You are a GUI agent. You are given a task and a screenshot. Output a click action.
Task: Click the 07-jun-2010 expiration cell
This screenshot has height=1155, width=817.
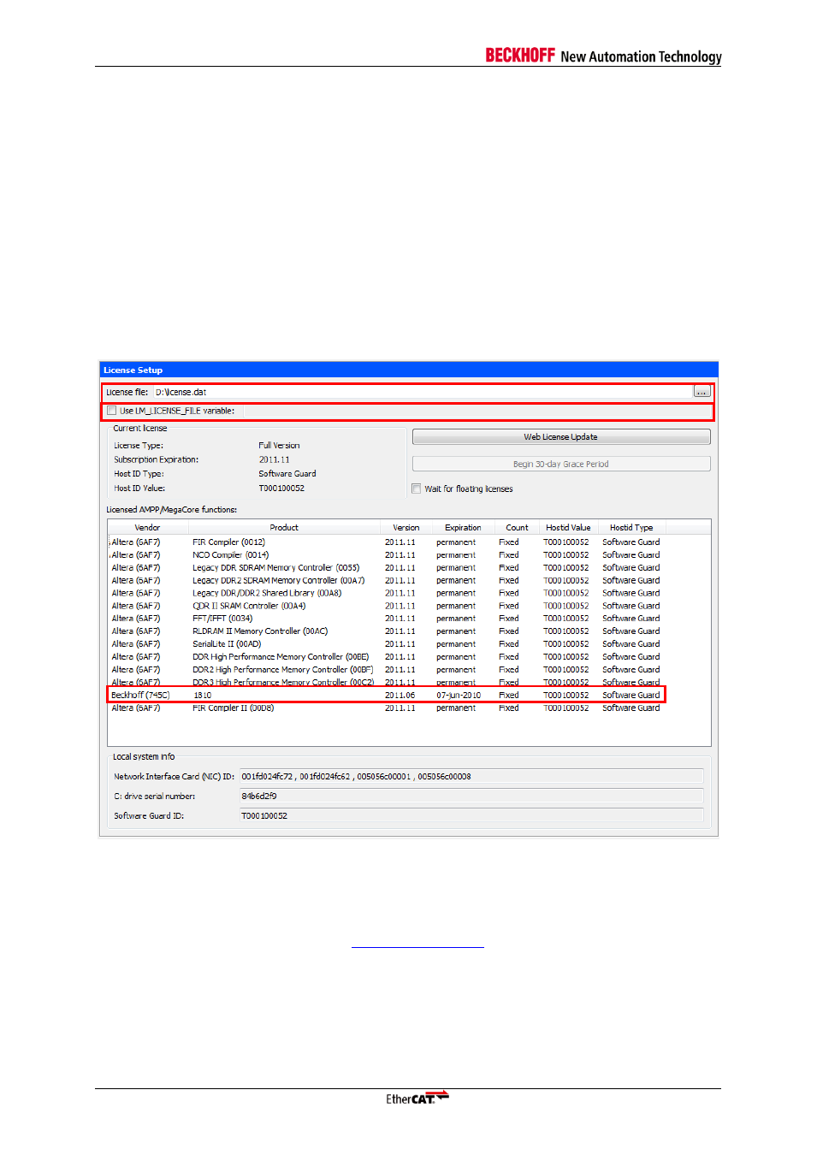[x=459, y=696]
